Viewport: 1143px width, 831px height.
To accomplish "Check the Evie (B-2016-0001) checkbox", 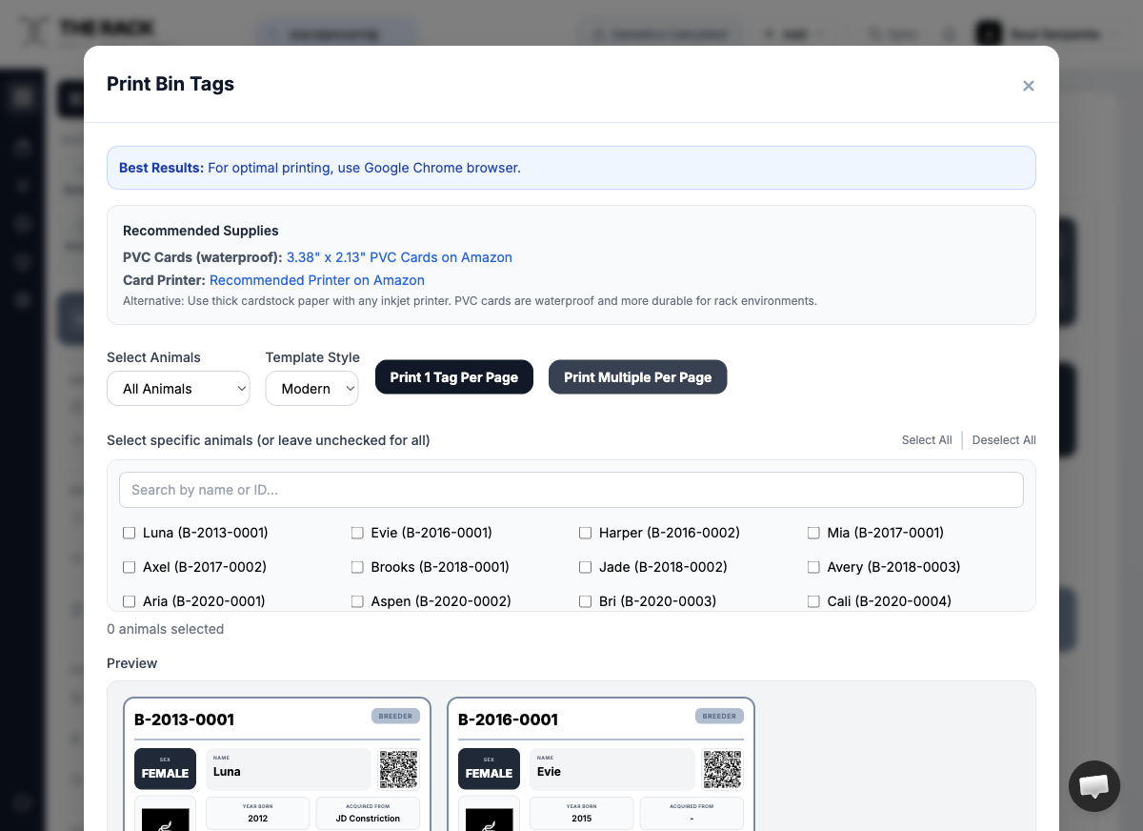I will pyautogui.click(x=358, y=533).
